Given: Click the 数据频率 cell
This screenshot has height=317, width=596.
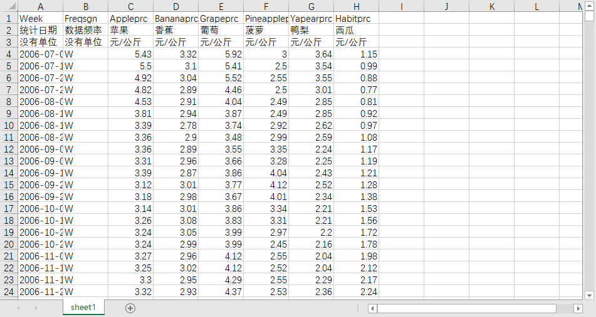Looking at the screenshot, I should [85, 30].
